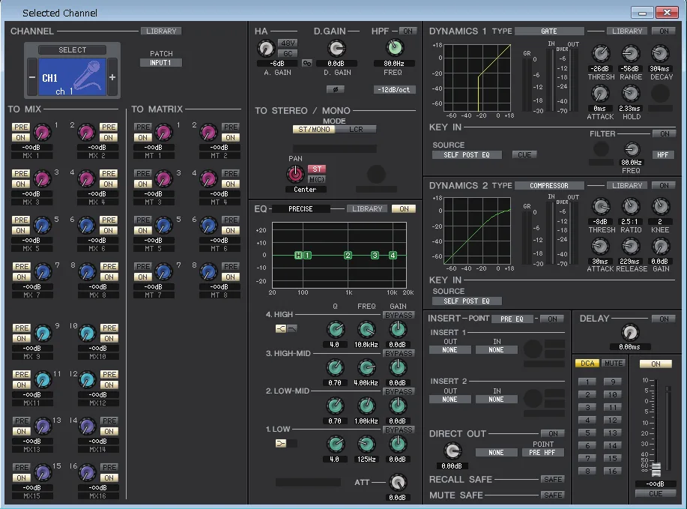Click the -6dB A. GAIN value field

[x=277, y=64]
